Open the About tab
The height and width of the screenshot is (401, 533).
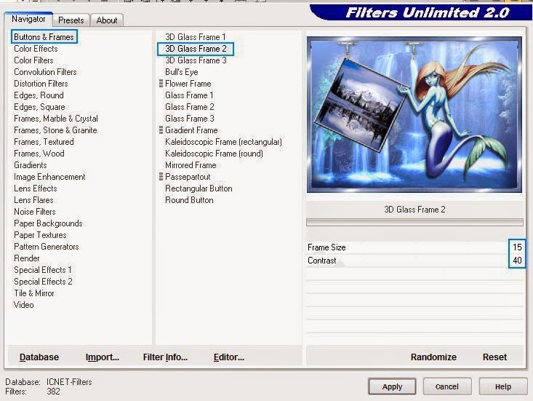(x=107, y=20)
